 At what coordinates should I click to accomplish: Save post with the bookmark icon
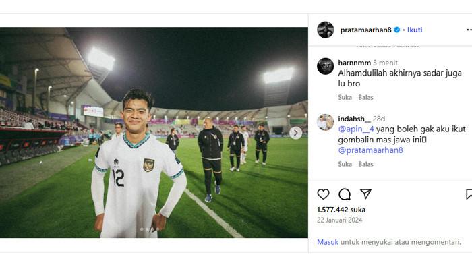pos(469,194)
